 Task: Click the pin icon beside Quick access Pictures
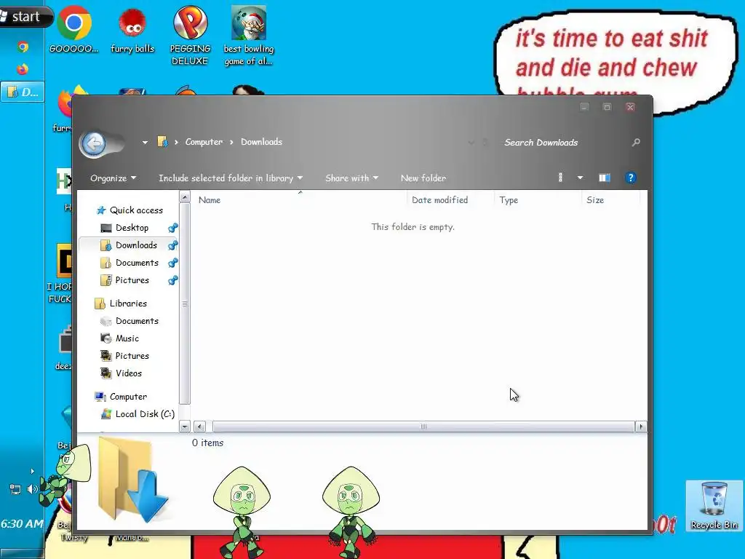(173, 280)
